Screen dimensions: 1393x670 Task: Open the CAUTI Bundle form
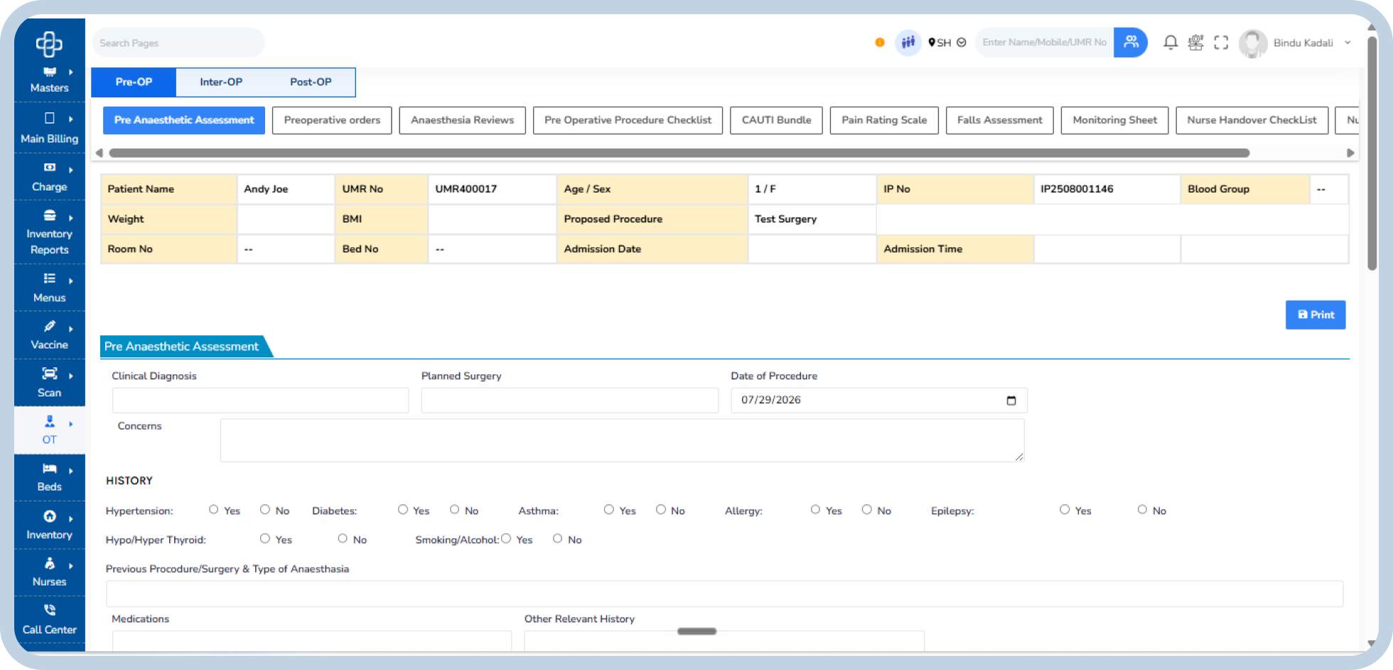point(776,120)
